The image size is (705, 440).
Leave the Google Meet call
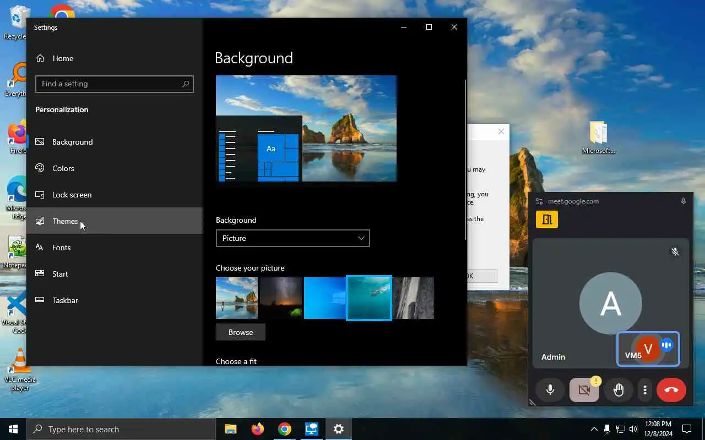671,390
